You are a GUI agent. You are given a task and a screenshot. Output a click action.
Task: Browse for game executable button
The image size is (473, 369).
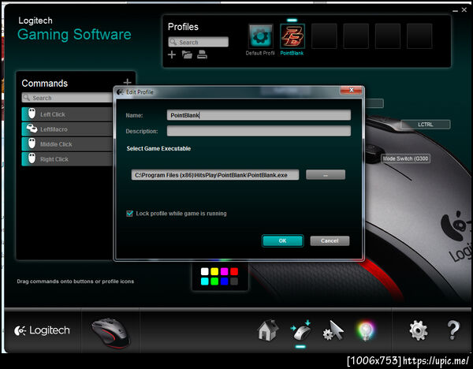pyautogui.click(x=326, y=175)
